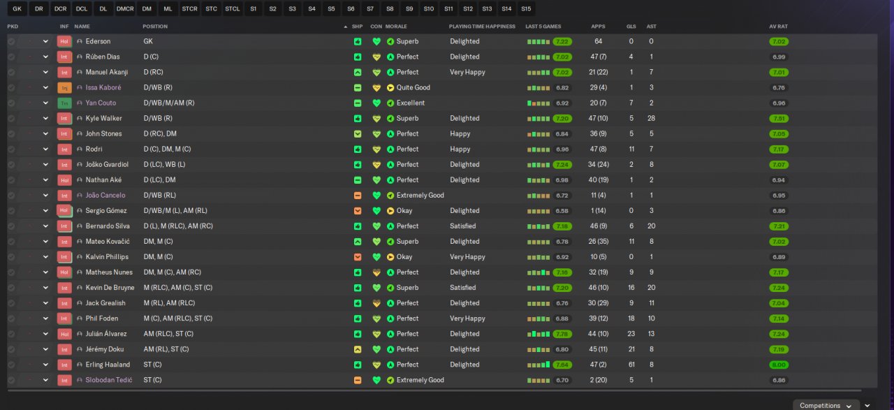Click Issa Kaboré's orange Inj badge
Viewport: 894px width, 410px height.
tap(64, 87)
